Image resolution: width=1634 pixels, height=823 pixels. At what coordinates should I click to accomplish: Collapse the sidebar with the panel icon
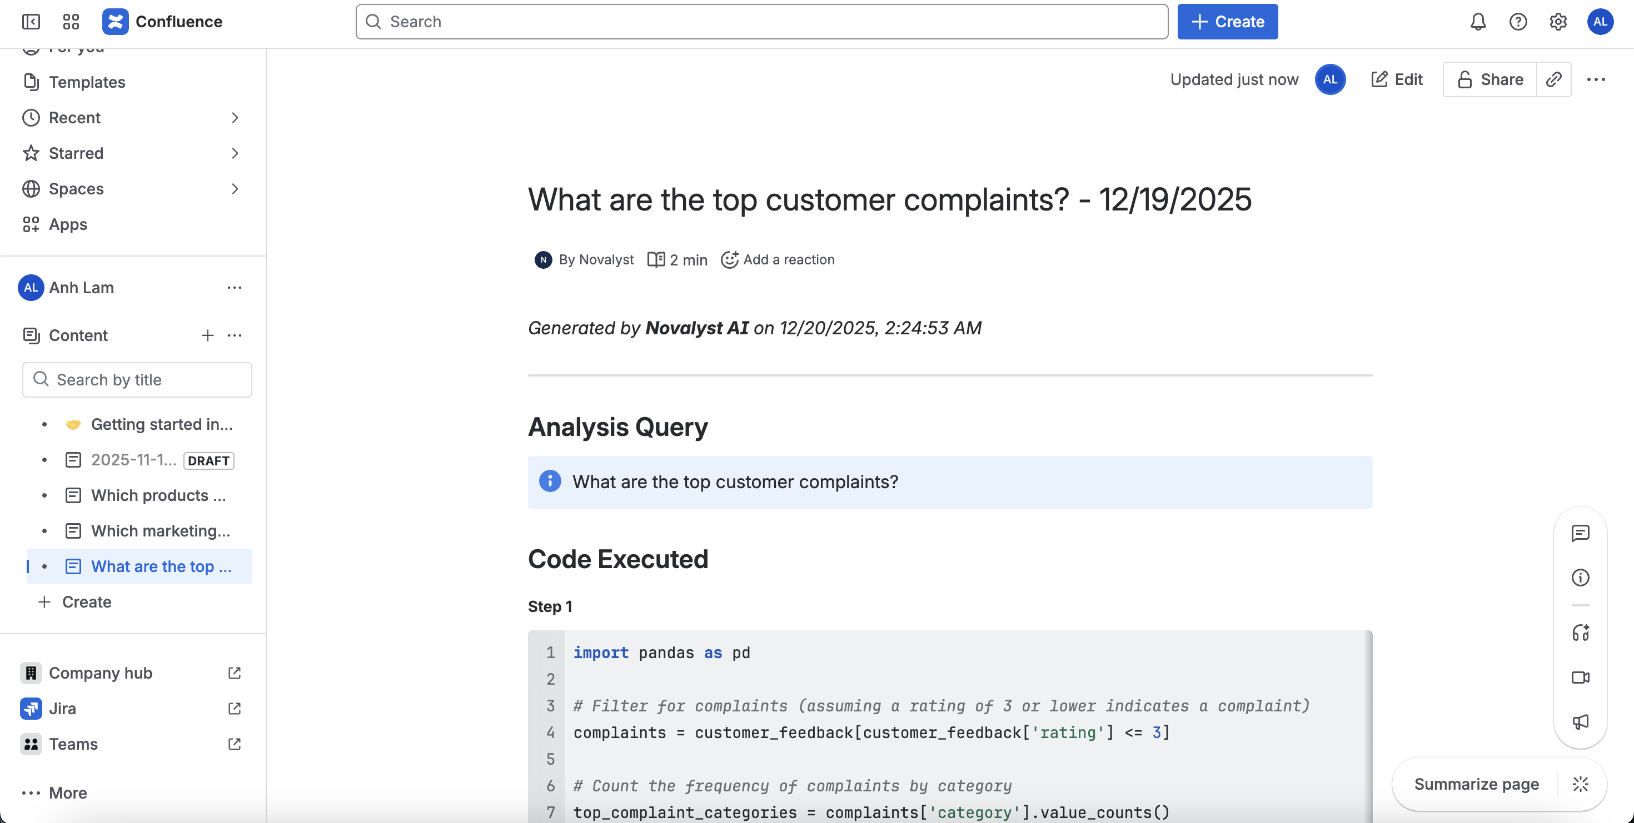pos(31,22)
